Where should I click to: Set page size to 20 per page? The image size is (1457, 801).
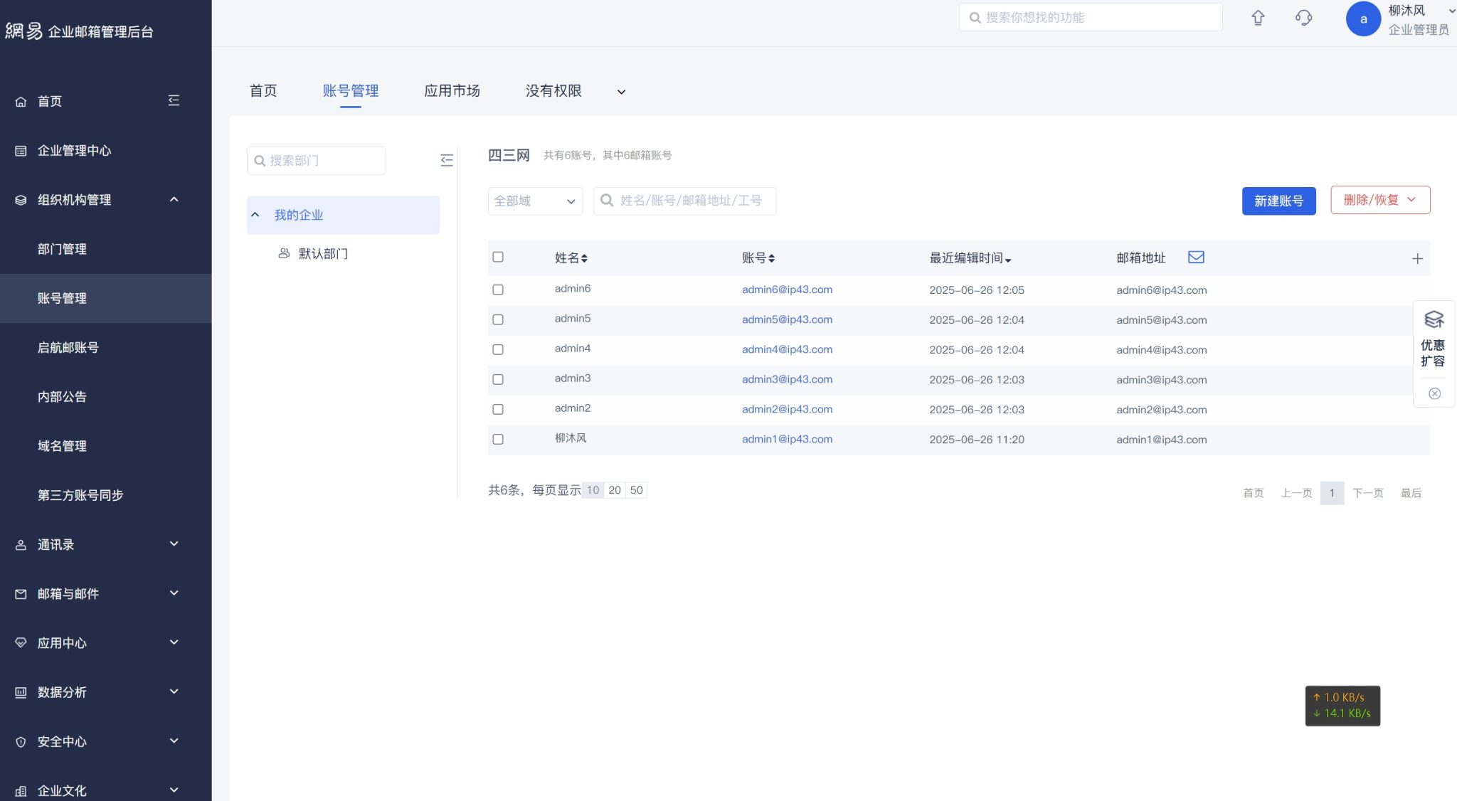coord(614,489)
